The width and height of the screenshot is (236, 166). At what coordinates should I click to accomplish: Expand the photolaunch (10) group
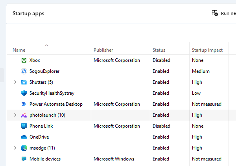[x=15, y=115]
